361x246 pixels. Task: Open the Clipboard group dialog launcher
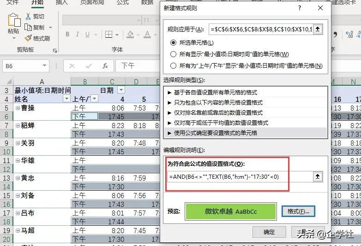55,51
